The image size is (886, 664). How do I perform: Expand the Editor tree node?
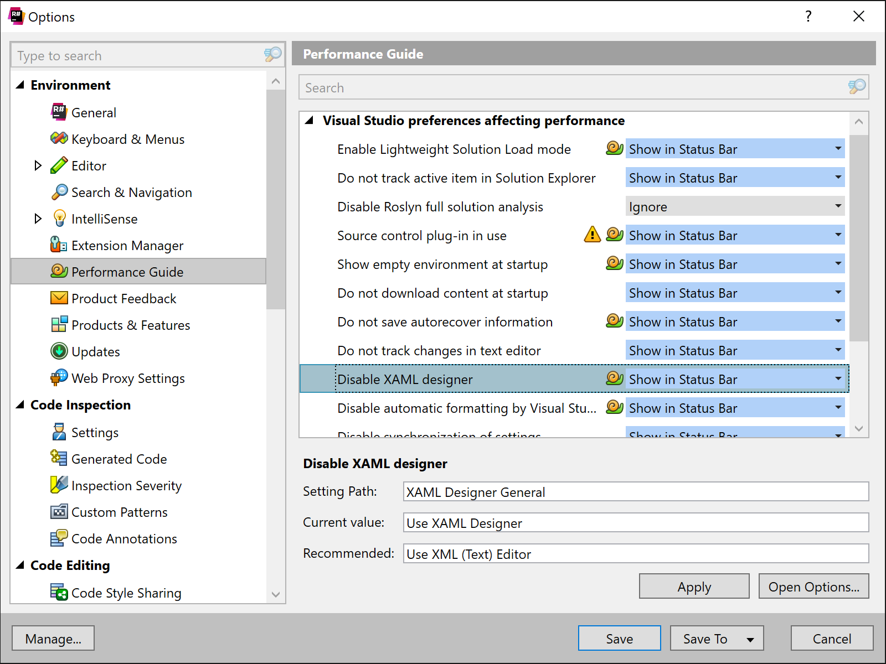point(38,165)
